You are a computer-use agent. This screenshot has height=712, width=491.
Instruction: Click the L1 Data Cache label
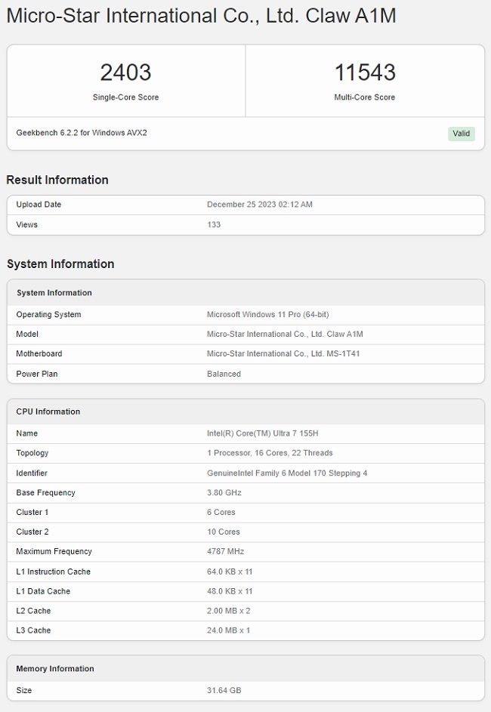pyautogui.click(x=43, y=591)
